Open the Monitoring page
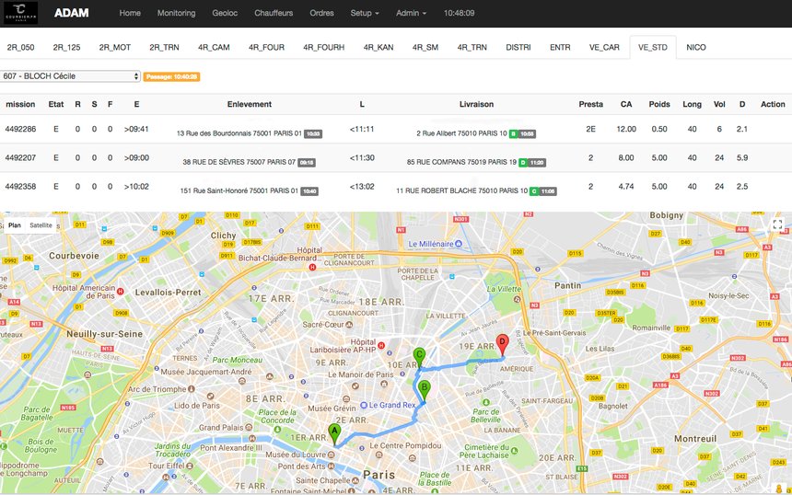 click(x=176, y=13)
